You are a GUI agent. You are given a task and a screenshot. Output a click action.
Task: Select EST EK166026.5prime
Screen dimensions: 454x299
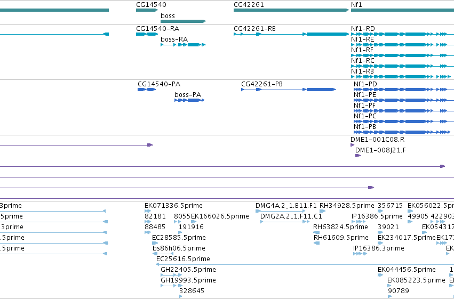pyautogui.click(x=194, y=222)
